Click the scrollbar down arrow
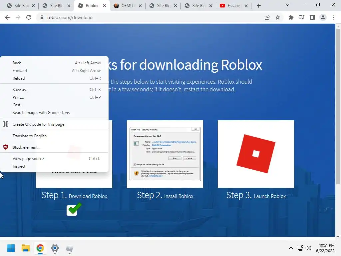 [x=338, y=237]
